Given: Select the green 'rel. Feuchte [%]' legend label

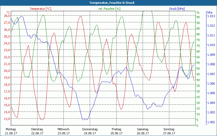Looking at the screenshot, I should click(109, 9).
